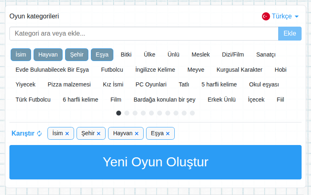Click the shuffle refresh arrows icon
Viewport: 311px width, 195px height.
39,134
